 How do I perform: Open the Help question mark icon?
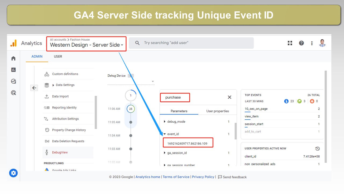coord(301,43)
